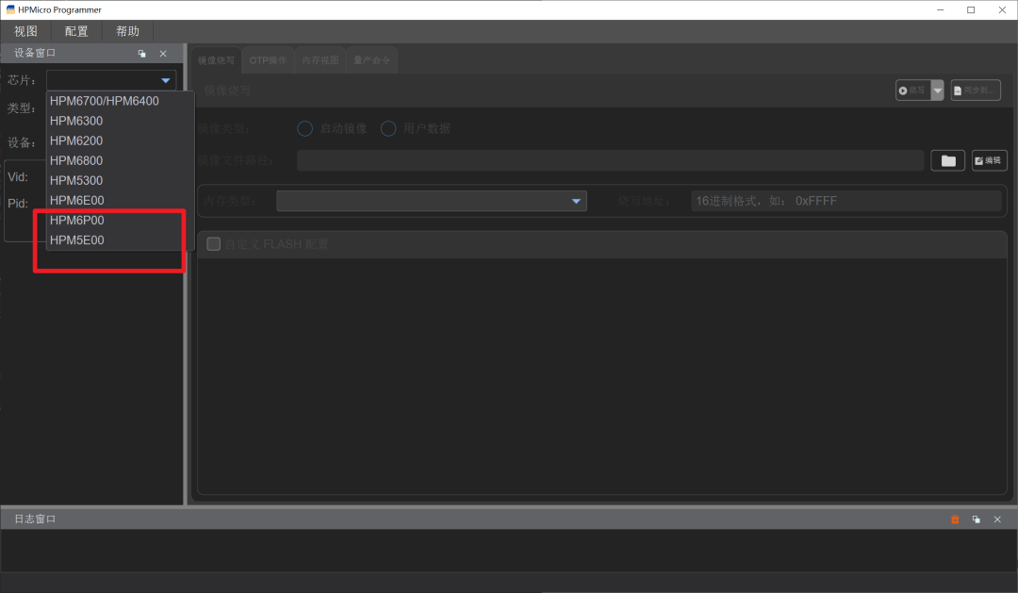Close the 设备窗口 panel

(x=163, y=54)
